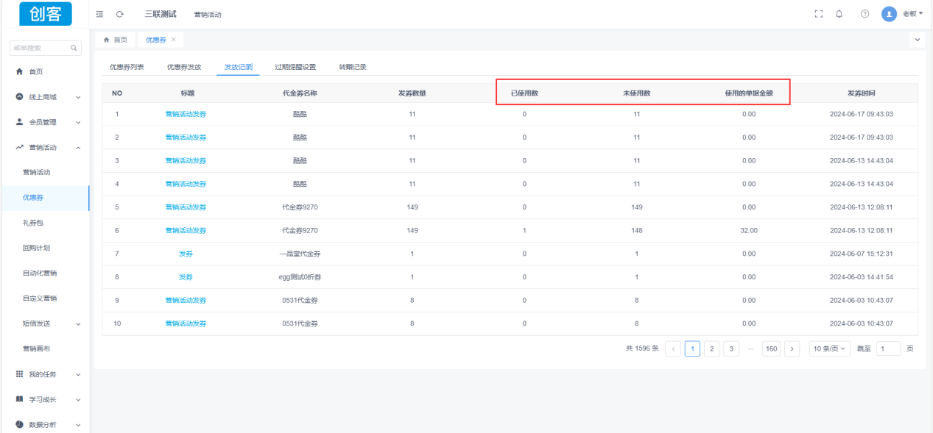Click 三联测试 in the top bar
The width and height of the screenshot is (933, 433).
[161, 14]
